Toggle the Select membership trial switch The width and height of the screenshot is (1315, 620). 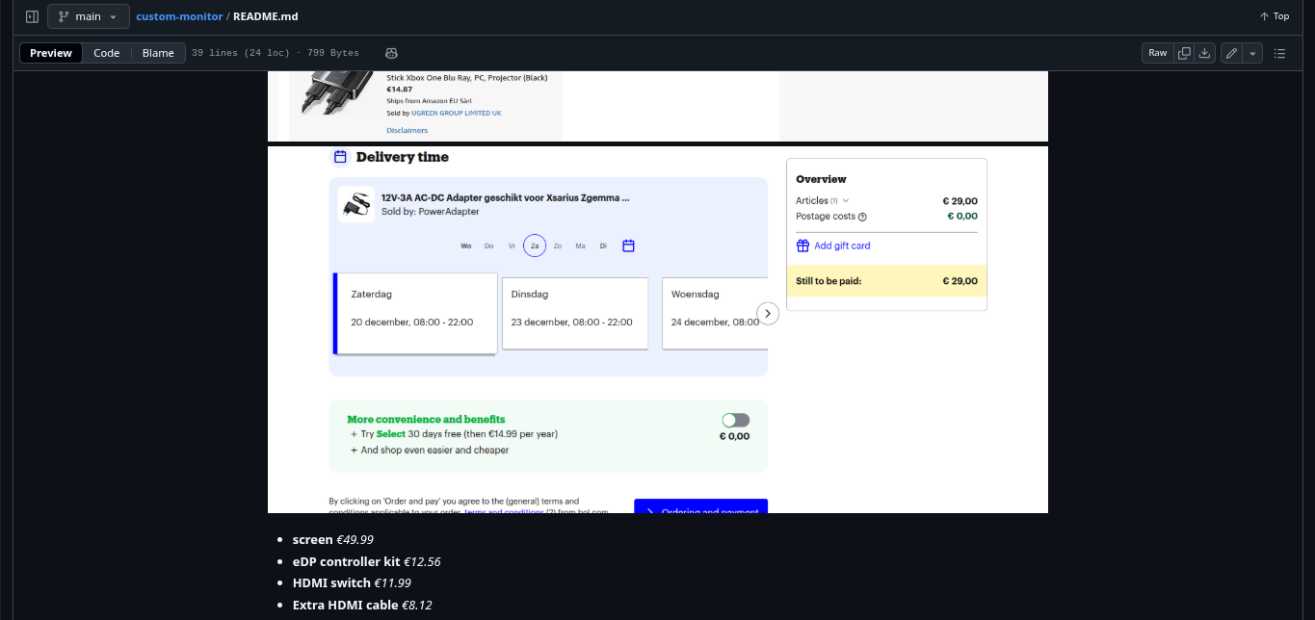735,420
